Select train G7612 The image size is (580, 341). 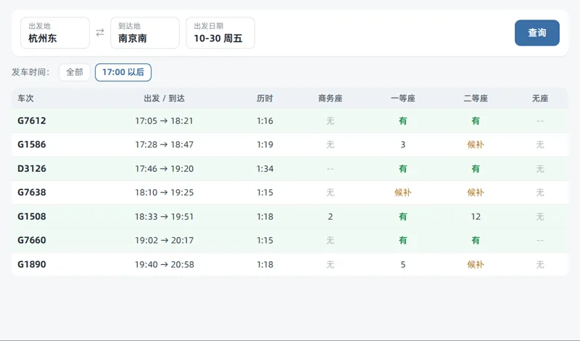[32, 120]
